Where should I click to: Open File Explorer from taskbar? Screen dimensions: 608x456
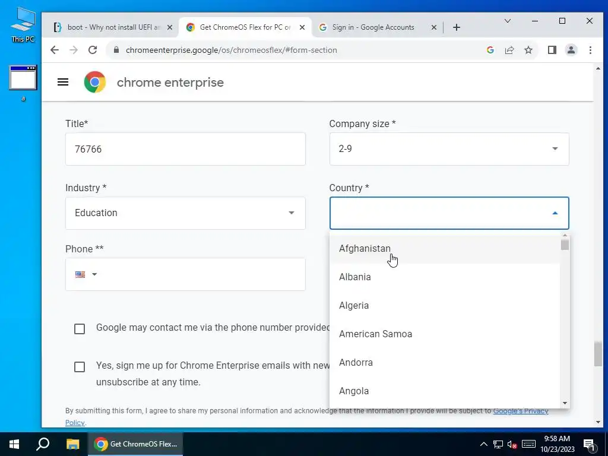click(x=72, y=444)
